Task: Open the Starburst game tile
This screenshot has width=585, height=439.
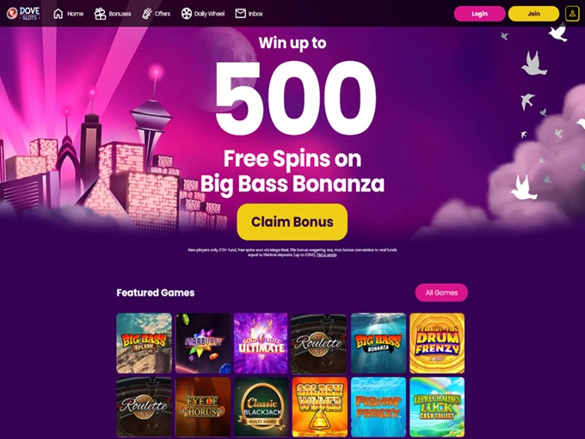Action: [203, 344]
